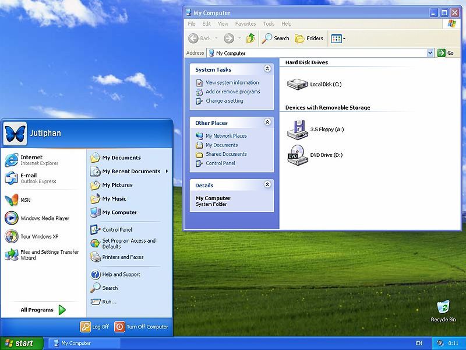Click the Jutiphan butterfly user picture
Image resolution: width=466 pixels, height=350 pixels.
[15, 134]
